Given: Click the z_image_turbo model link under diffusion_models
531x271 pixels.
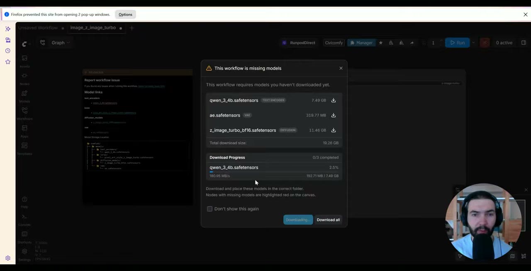Looking at the screenshot, I should click(110, 122).
